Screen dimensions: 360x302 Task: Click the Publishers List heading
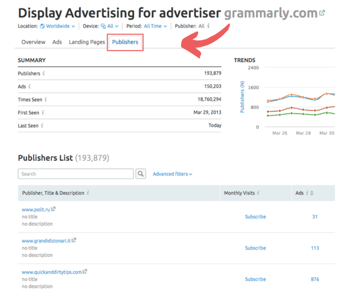click(x=45, y=158)
